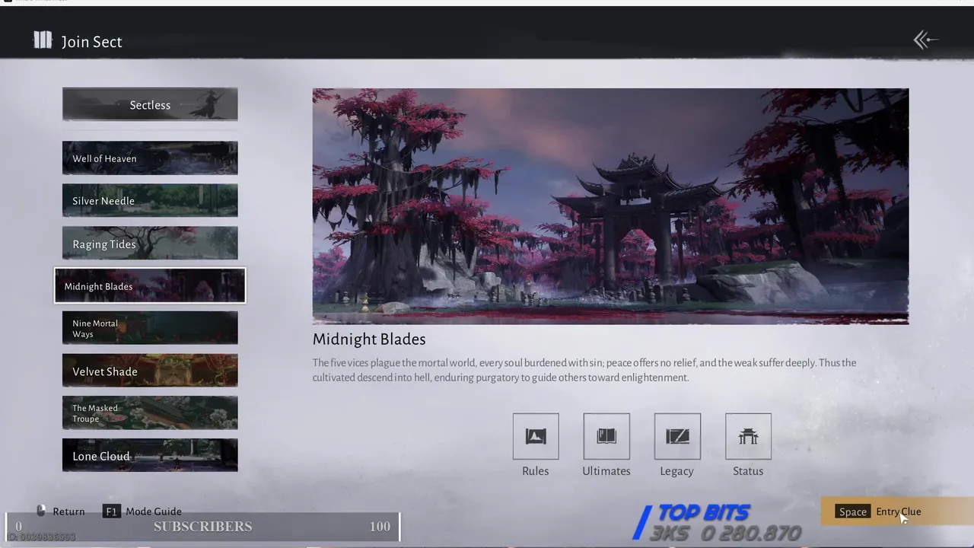Screen dimensions: 974x548
Task: Select The Masked Troupe sect
Action: pyautogui.click(x=150, y=413)
